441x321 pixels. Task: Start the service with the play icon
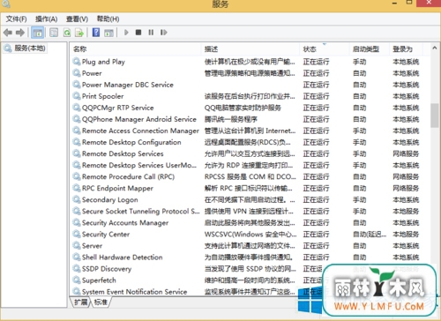126,33
